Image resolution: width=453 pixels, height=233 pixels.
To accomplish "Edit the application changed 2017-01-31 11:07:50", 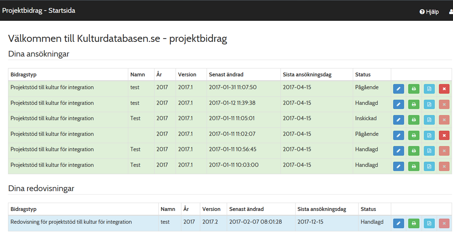I will coord(398,89).
